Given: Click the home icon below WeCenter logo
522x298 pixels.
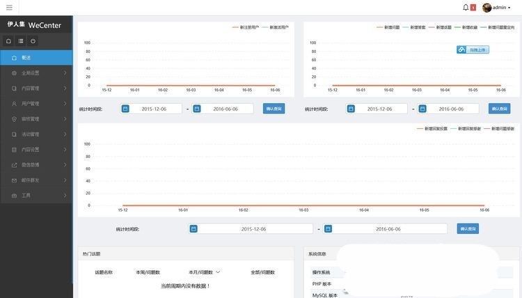Looking at the screenshot, I should [x=8, y=41].
